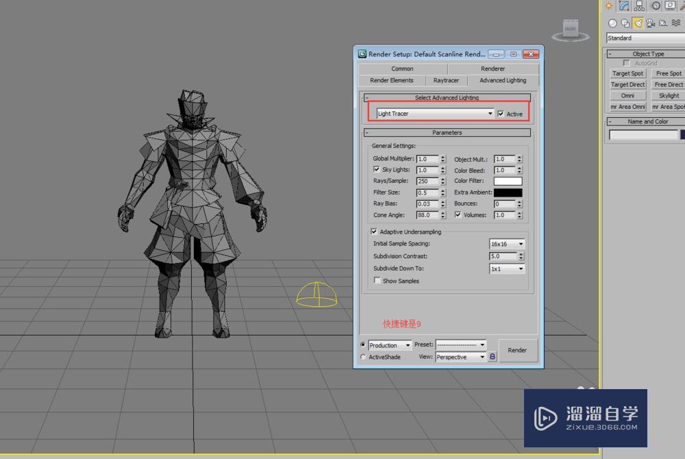Open the Create panel sun icon
Screen dimensions: 685x459
click(609, 5)
